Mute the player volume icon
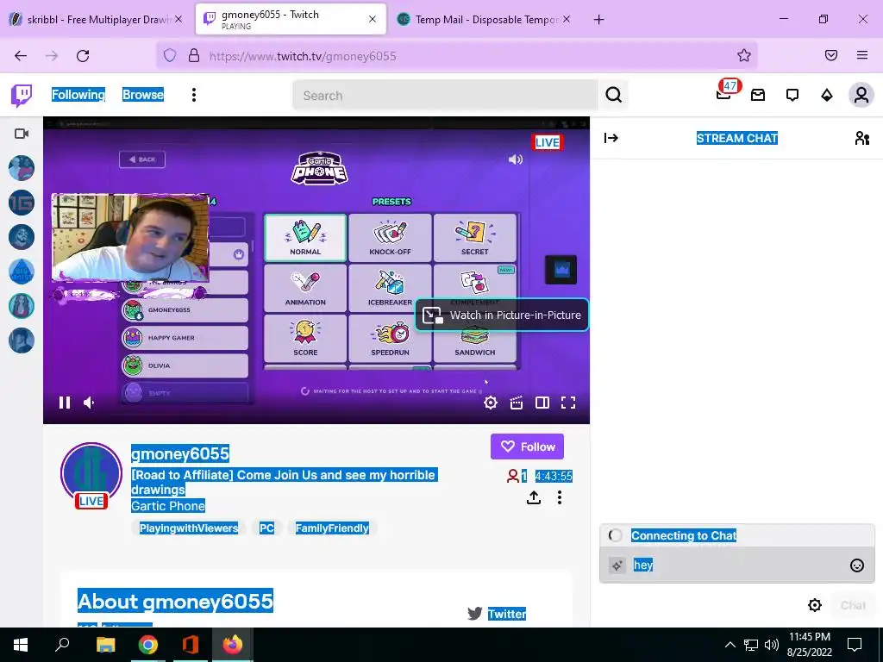This screenshot has width=883, height=662. (90, 403)
